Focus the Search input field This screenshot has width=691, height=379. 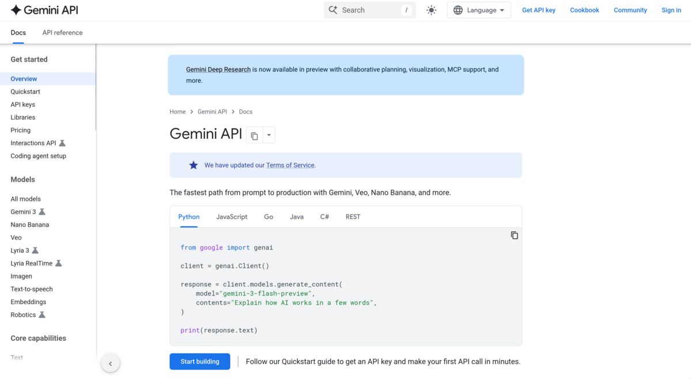pos(370,10)
